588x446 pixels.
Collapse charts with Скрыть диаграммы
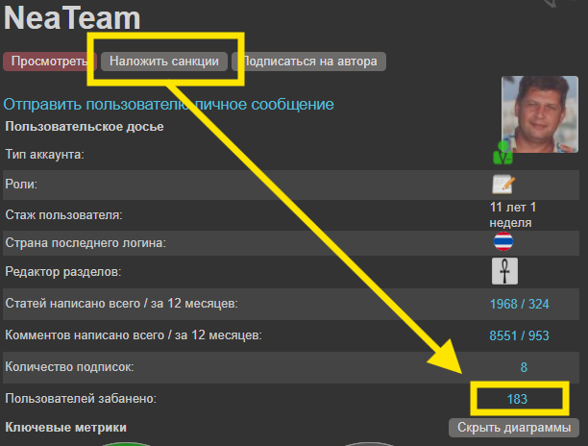pyautogui.click(x=514, y=427)
